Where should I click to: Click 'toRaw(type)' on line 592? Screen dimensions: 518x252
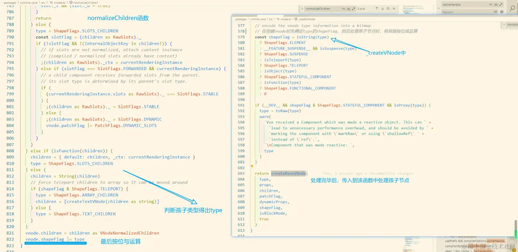click(288, 111)
